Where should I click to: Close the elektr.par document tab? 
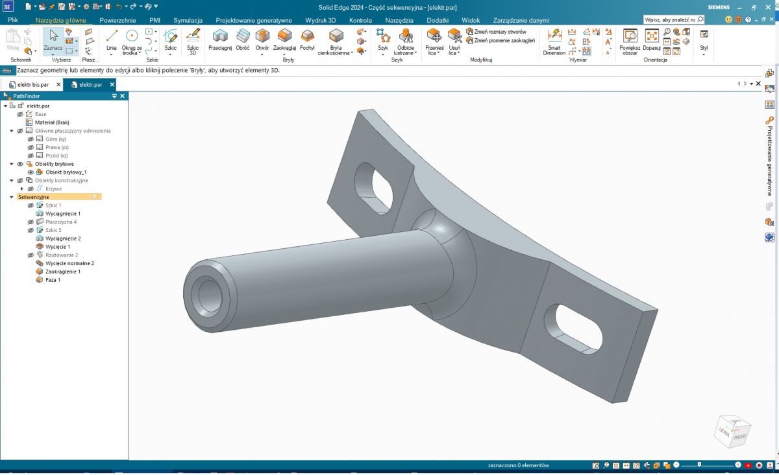(112, 84)
